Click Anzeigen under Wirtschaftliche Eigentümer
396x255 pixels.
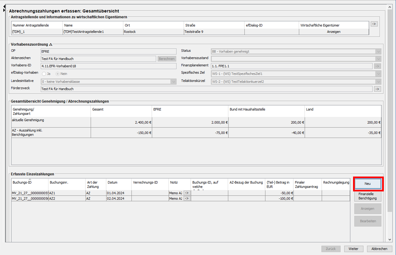[x=333, y=32]
